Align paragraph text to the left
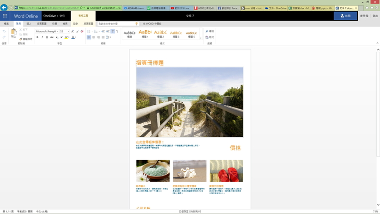This screenshot has height=214, width=380. click(x=89, y=38)
